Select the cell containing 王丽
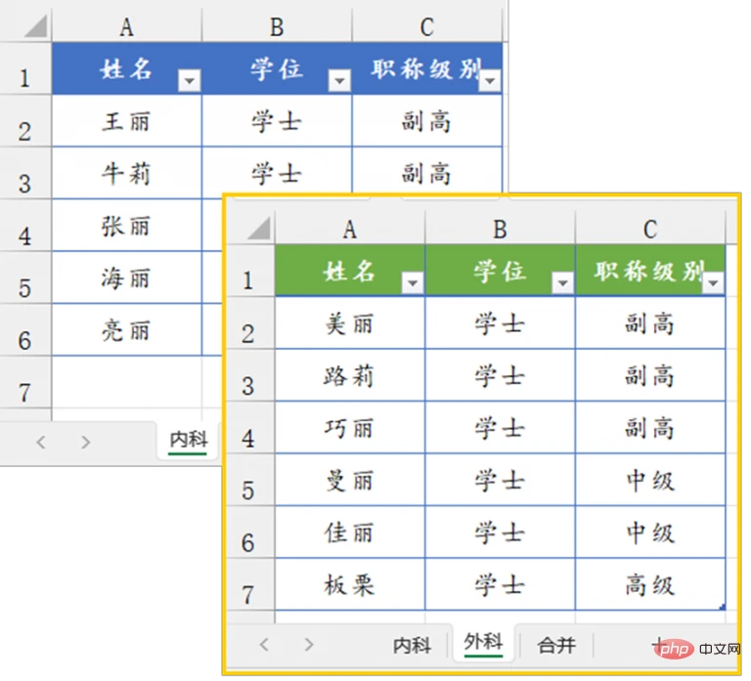This screenshot has height=681, width=751. click(x=127, y=121)
